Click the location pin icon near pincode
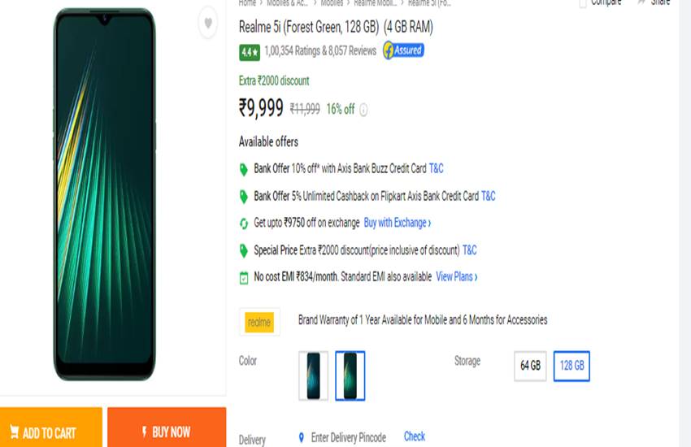The width and height of the screenshot is (691, 447). click(301, 437)
